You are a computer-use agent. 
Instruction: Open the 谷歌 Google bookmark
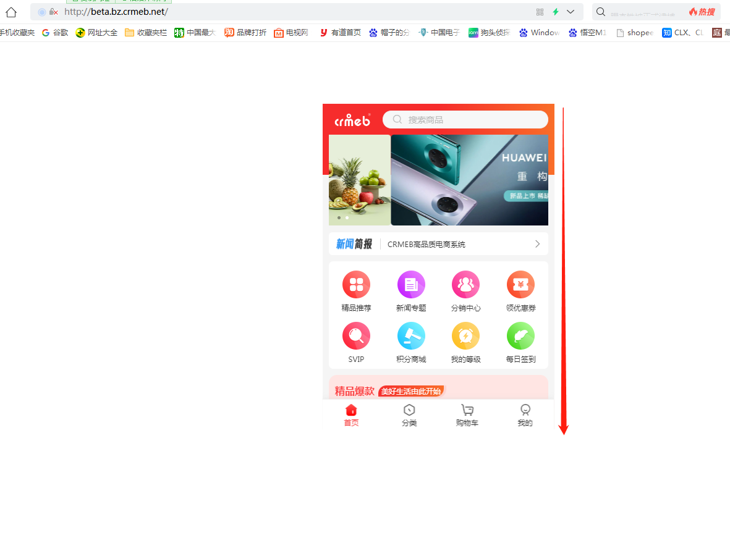55,33
